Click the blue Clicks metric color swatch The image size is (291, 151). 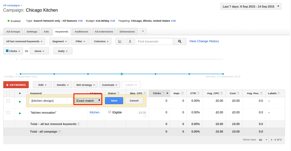7,51
